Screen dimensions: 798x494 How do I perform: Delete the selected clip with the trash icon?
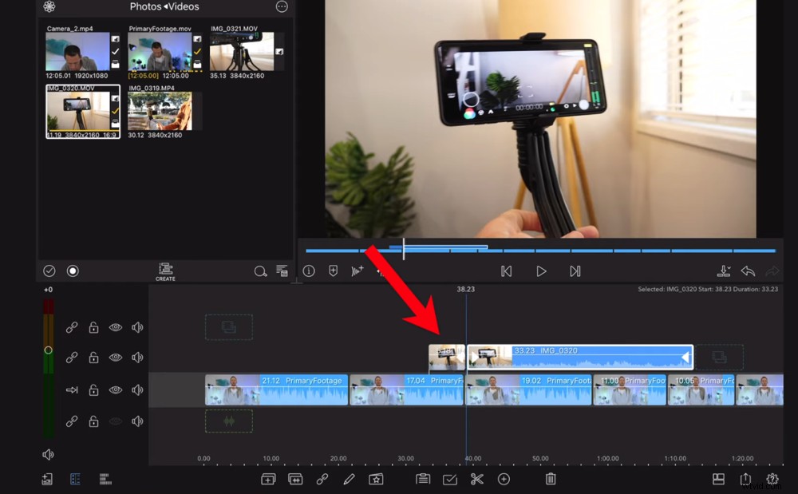click(550, 479)
